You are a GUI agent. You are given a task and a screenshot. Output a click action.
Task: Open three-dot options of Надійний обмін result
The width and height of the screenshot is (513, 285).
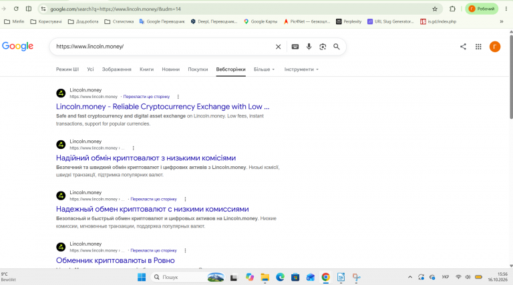133,148
